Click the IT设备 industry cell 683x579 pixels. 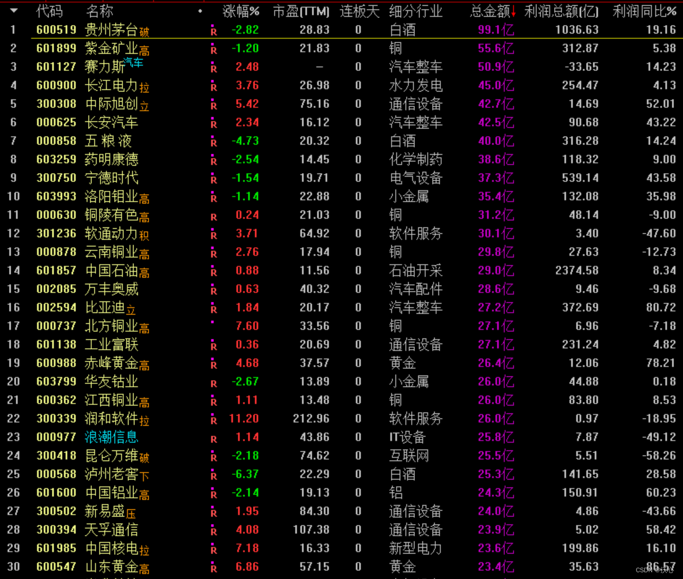tap(408, 437)
